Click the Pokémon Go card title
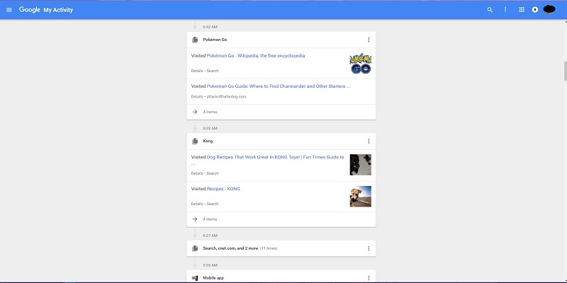567x283 pixels. tap(215, 40)
